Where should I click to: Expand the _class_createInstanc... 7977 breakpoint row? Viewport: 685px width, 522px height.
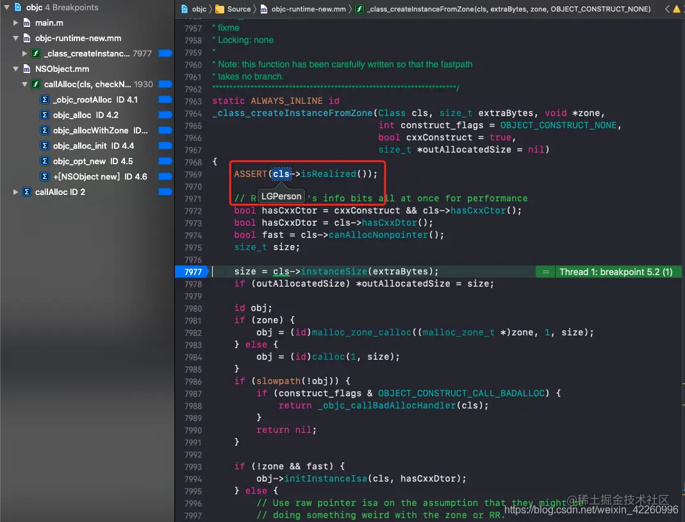tap(25, 53)
